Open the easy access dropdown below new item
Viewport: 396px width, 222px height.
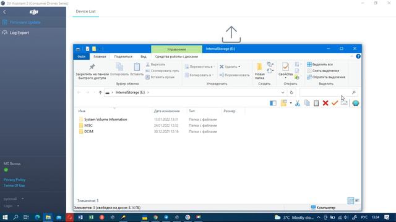point(270,71)
